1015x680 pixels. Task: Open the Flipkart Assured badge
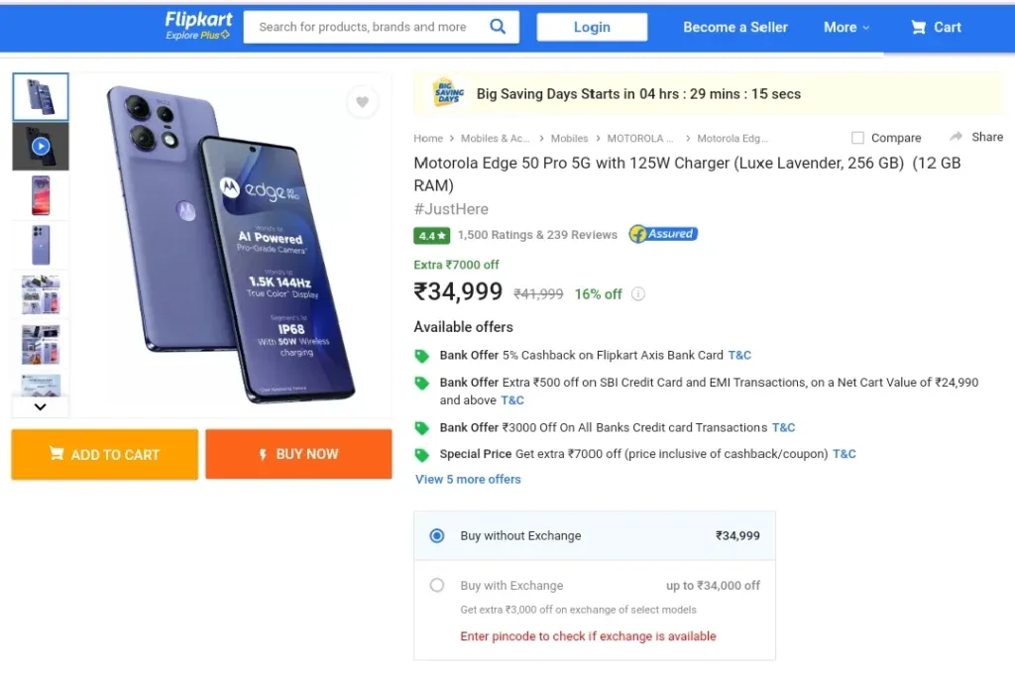[663, 234]
